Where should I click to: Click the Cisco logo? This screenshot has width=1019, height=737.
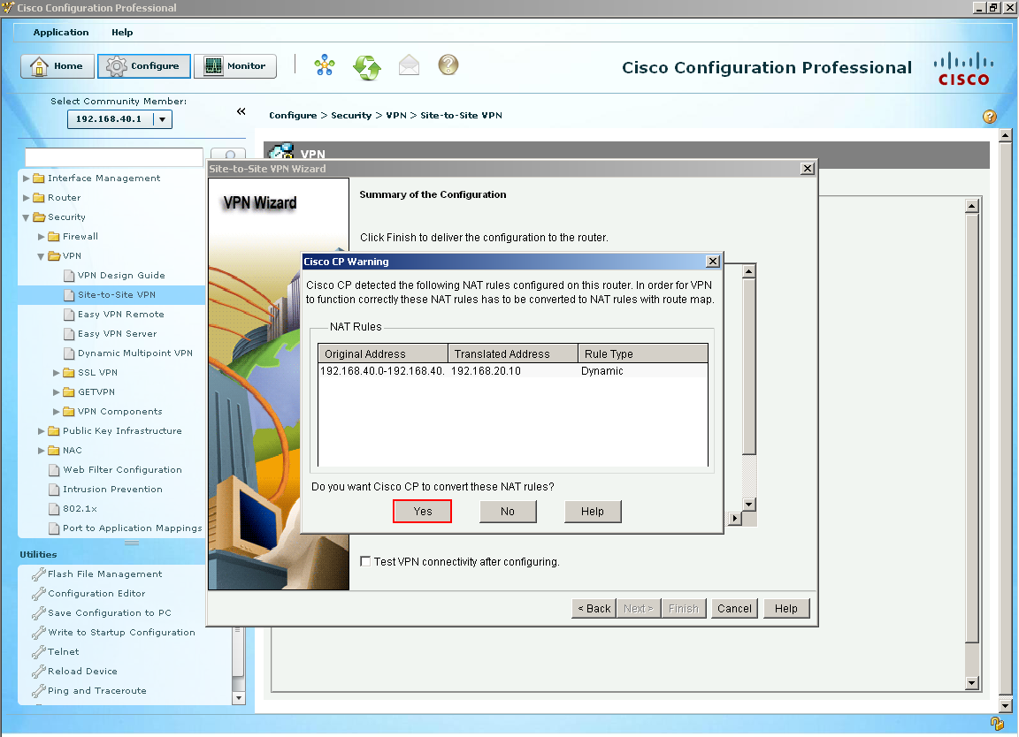coord(964,69)
